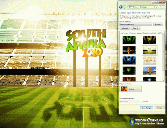Click the greyed Forward arrow button
This screenshot has height=128, width=167.
(x=124, y=7)
